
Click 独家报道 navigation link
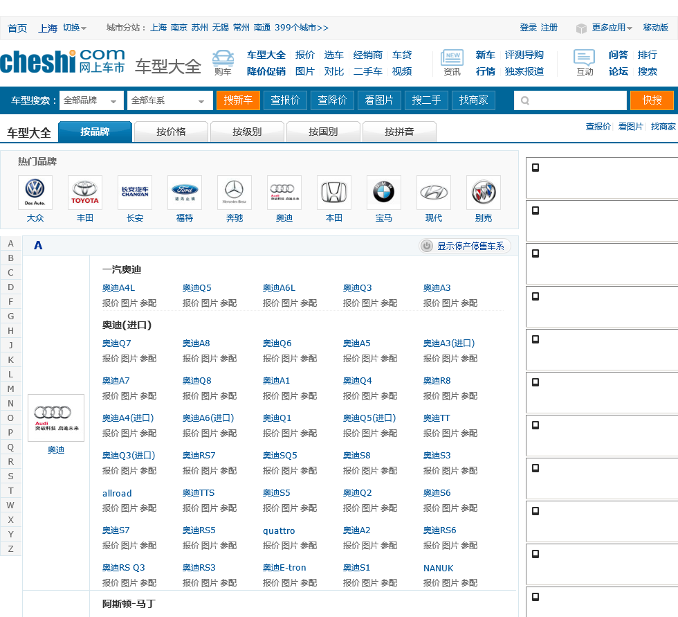pos(524,71)
